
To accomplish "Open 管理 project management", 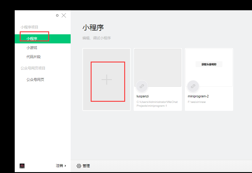I will click(x=86, y=166).
